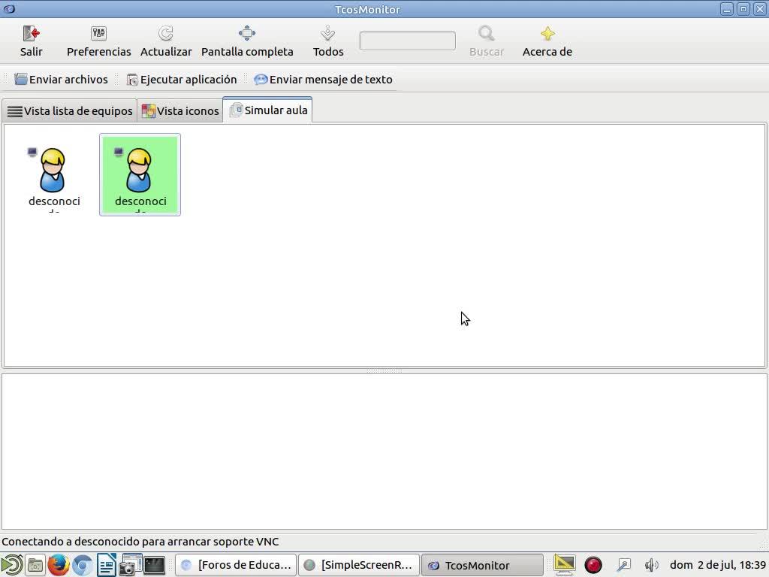The height and width of the screenshot is (577, 769).
Task: Click Enviar mensaje de texto
Action: point(323,80)
